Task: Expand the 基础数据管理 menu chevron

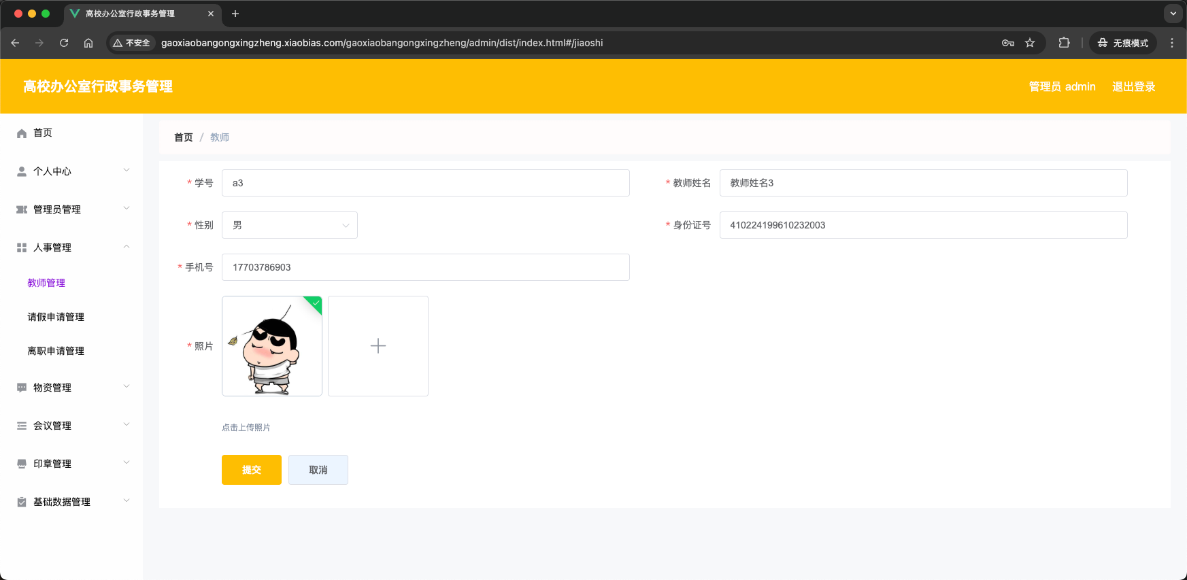Action: [x=127, y=500]
